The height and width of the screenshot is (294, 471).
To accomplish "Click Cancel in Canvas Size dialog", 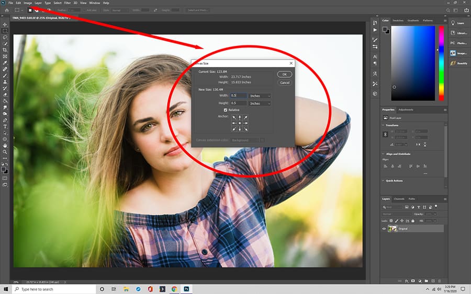I will point(285,83).
